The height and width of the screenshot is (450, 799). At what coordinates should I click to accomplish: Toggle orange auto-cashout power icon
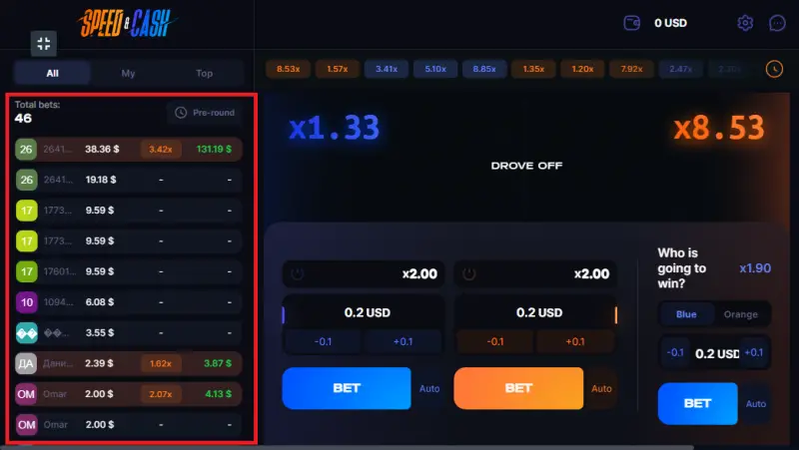coord(468,274)
